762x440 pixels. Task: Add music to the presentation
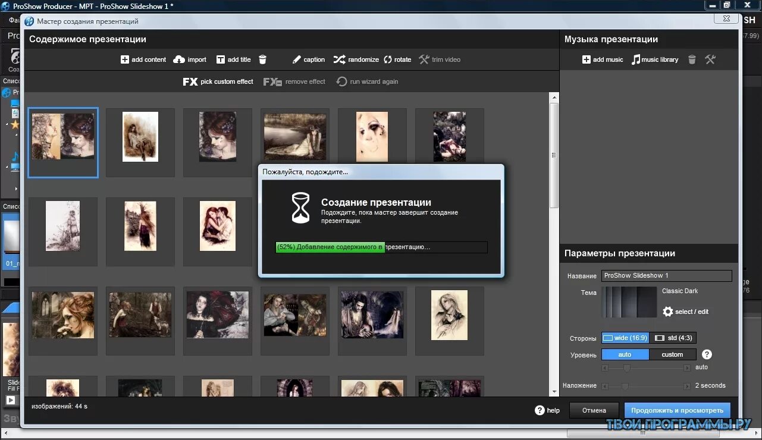point(603,59)
